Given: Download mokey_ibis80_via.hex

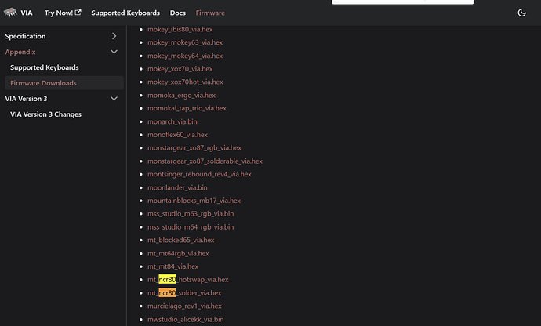Looking at the screenshot, I should pos(180,29).
